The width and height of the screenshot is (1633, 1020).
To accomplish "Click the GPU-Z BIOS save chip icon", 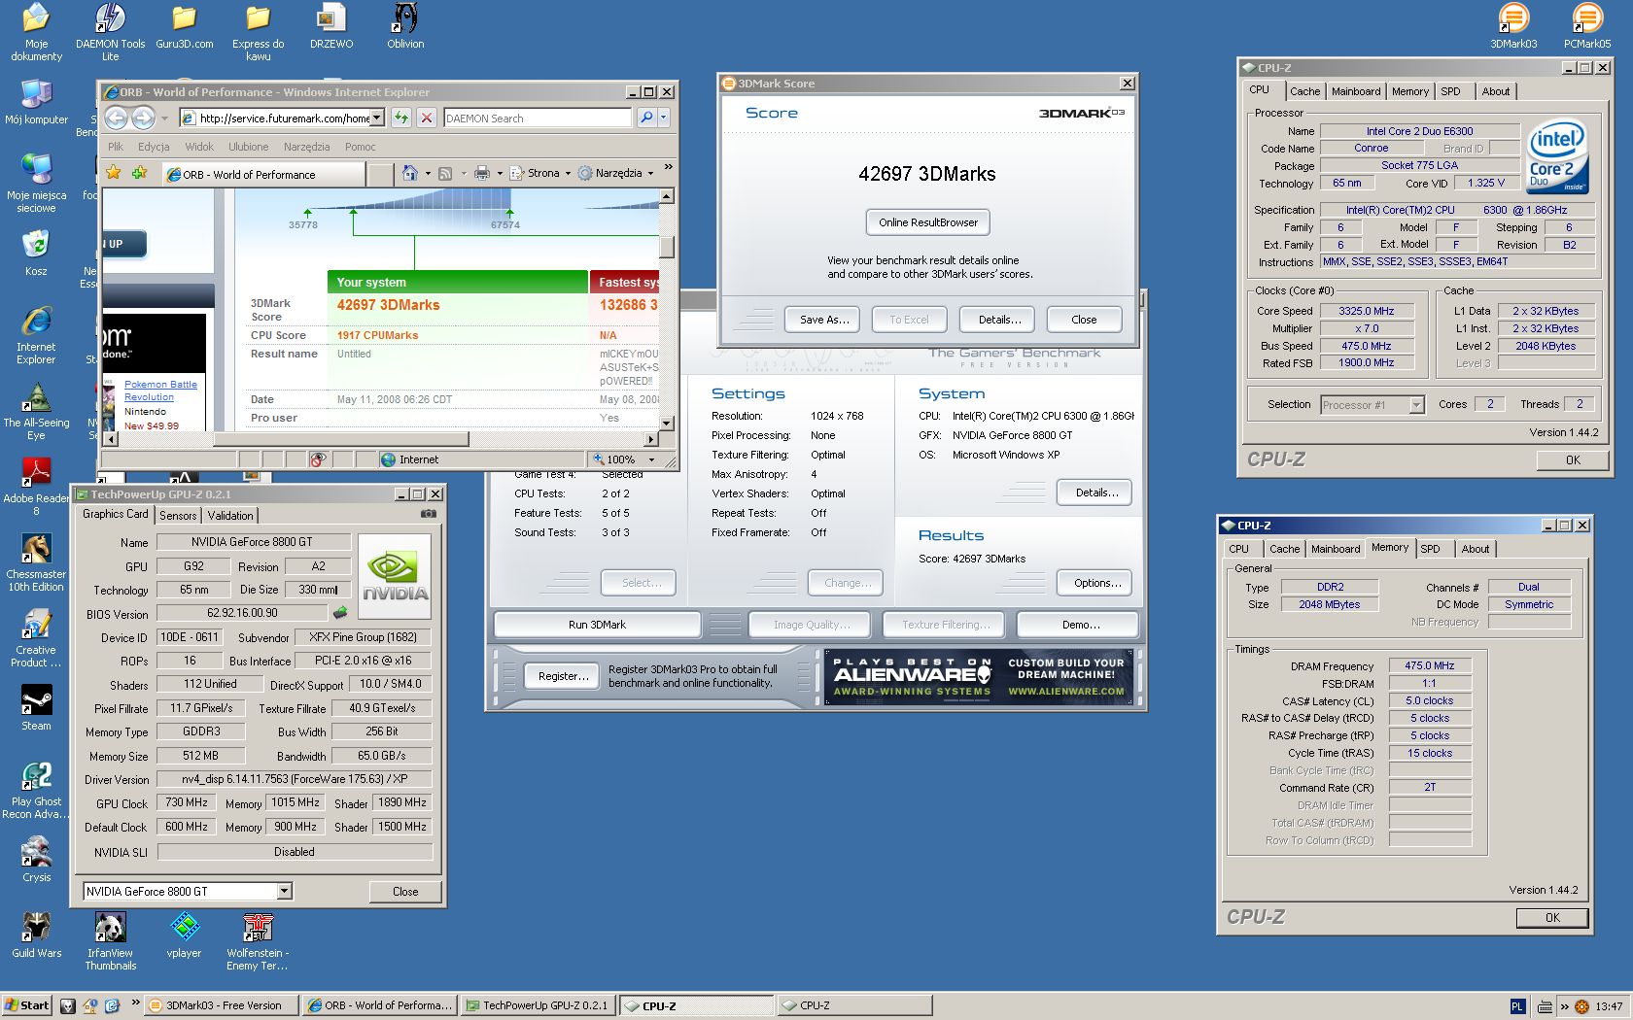I will pyautogui.click(x=340, y=613).
